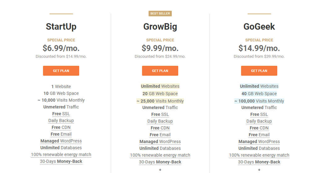The height and width of the screenshot is (173, 320).
Task: Open Managed WordPress info under StartUp
Action: tap(61, 141)
